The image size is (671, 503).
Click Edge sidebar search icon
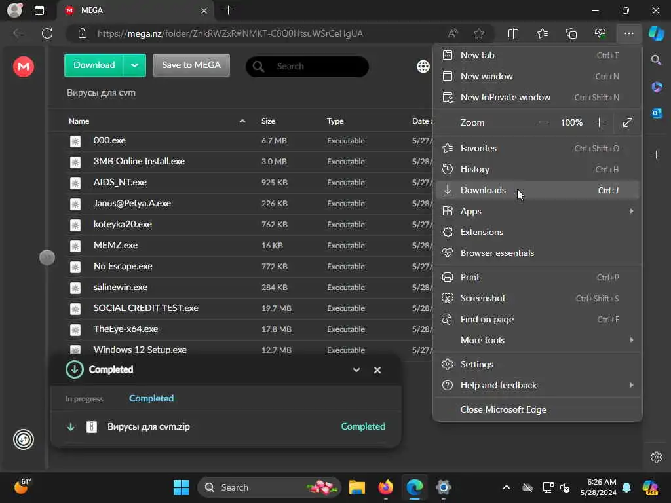click(x=656, y=60)
